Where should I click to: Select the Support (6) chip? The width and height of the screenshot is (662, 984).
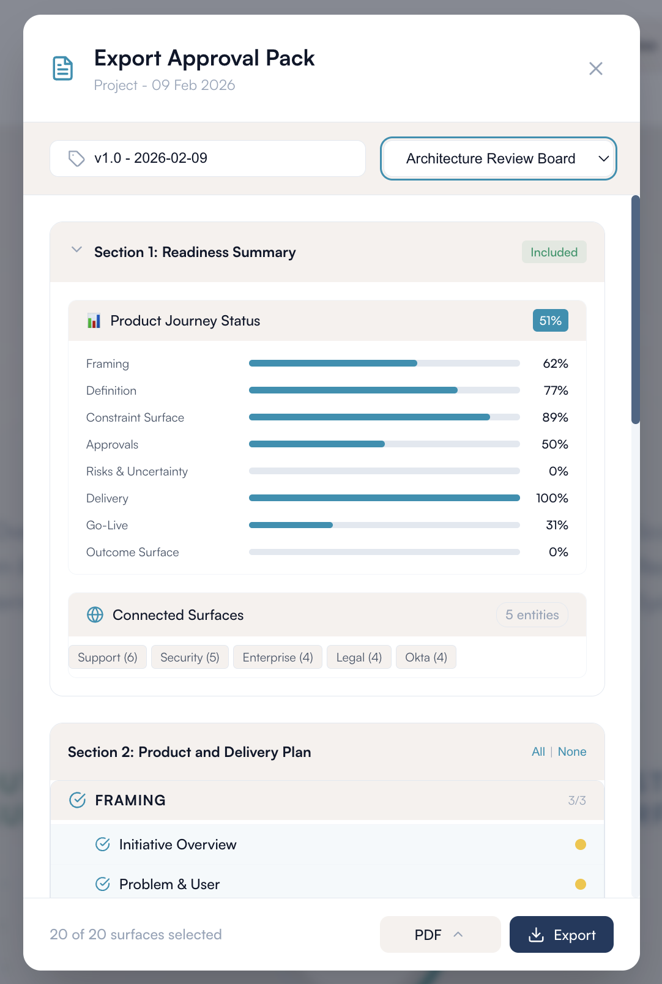point(108,657)
